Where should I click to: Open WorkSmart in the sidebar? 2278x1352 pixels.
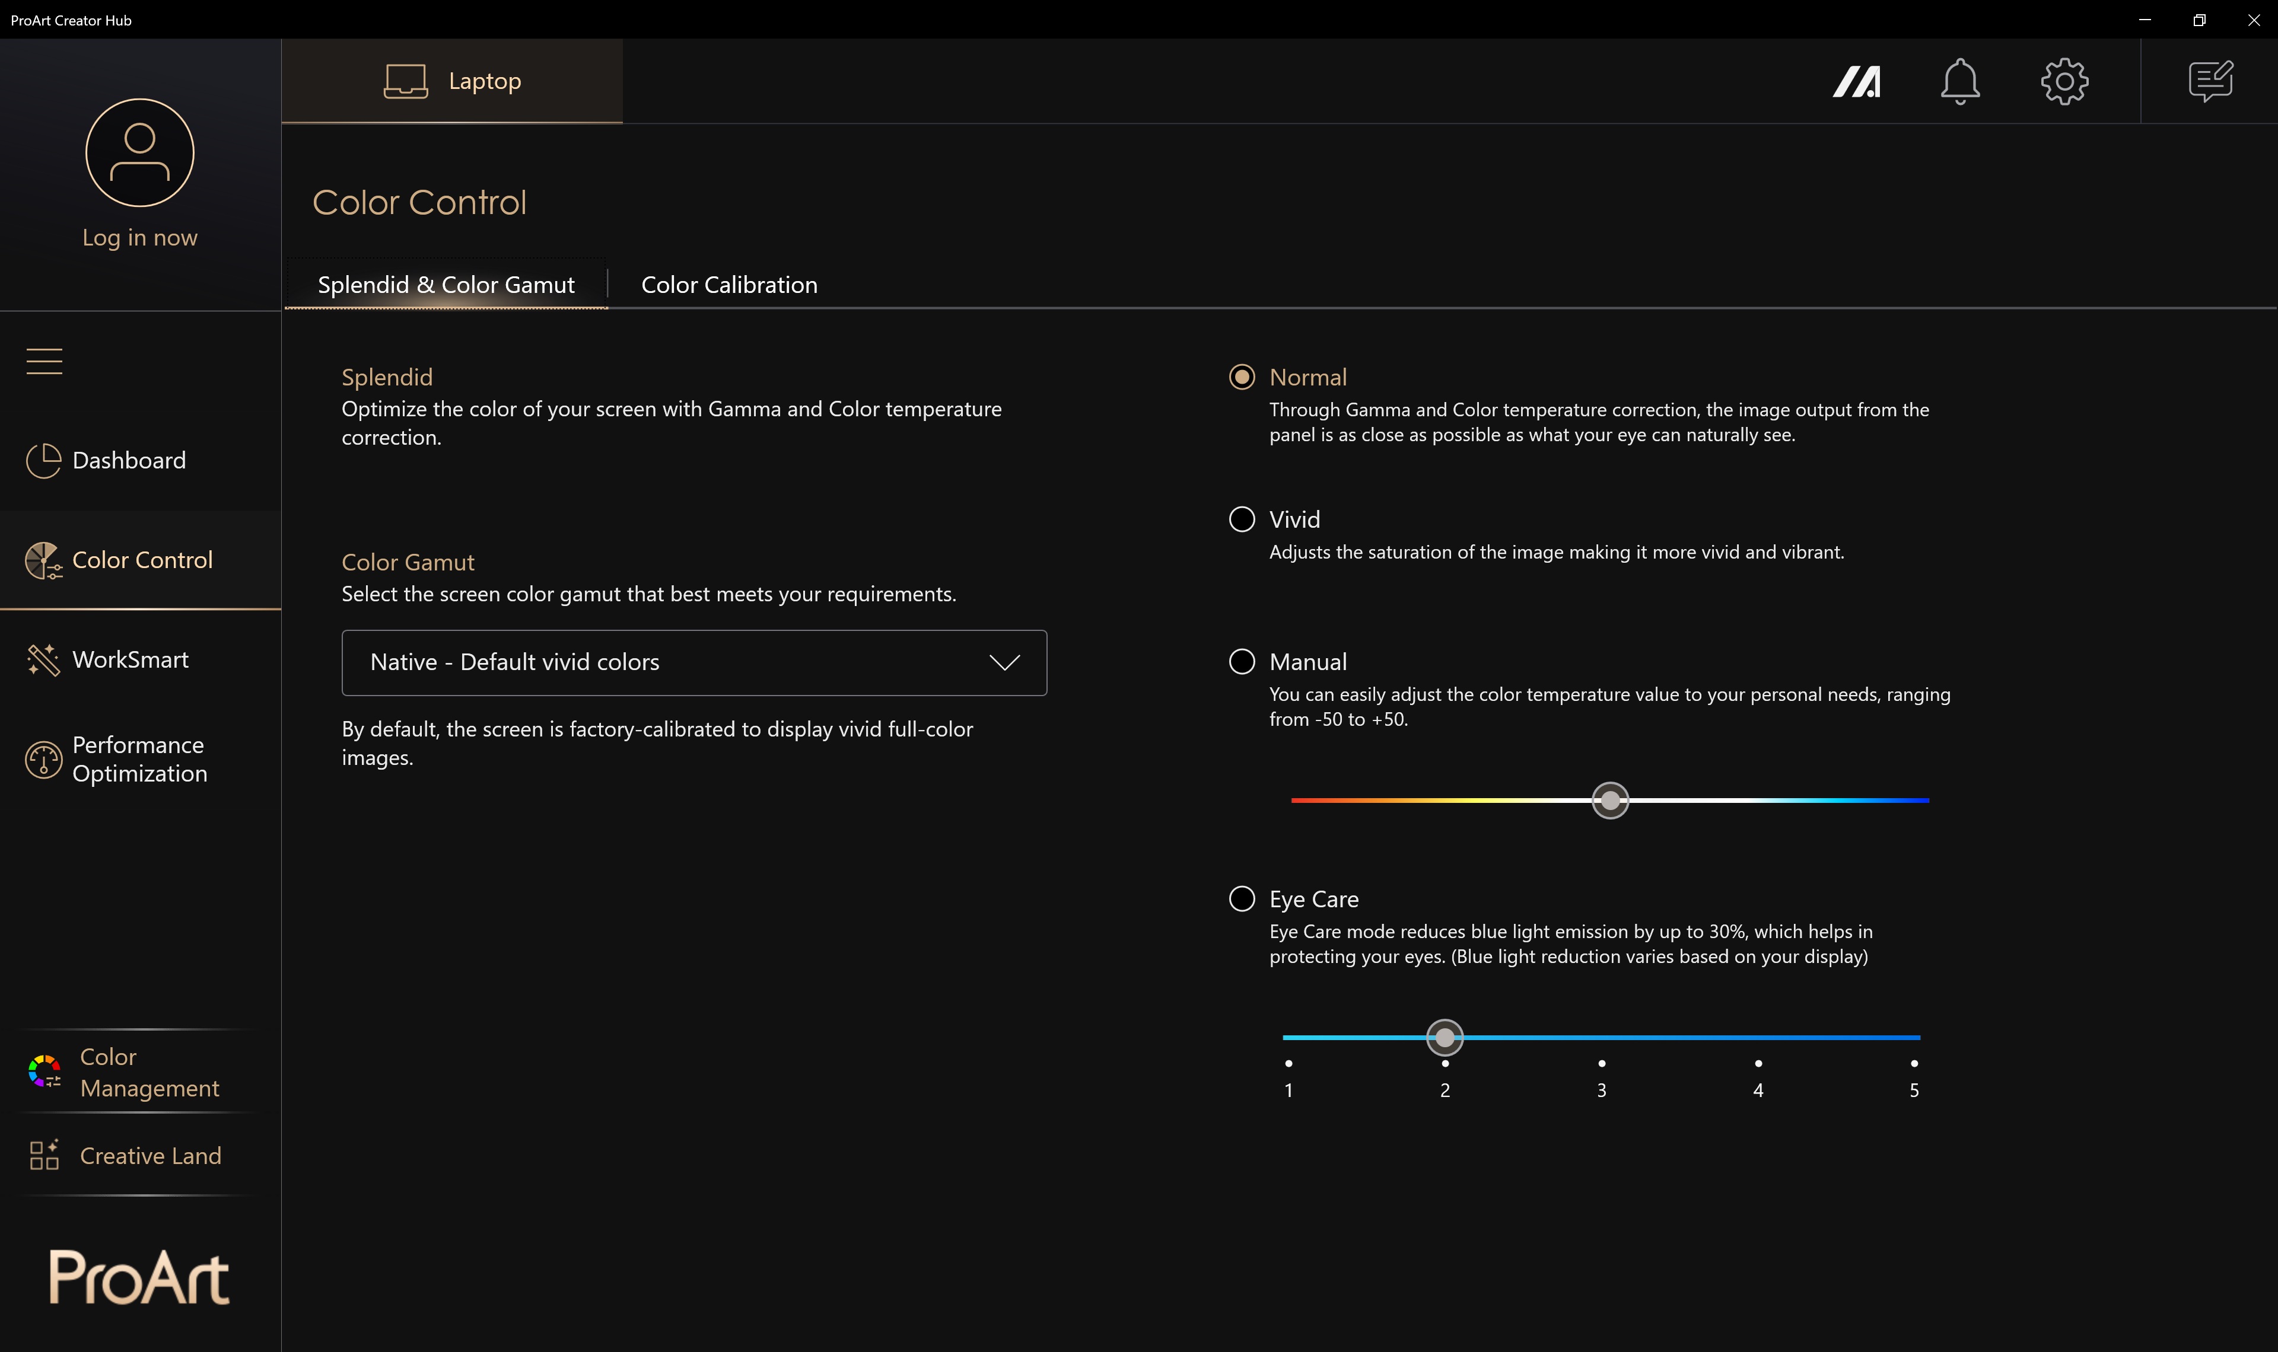point(131,659)
